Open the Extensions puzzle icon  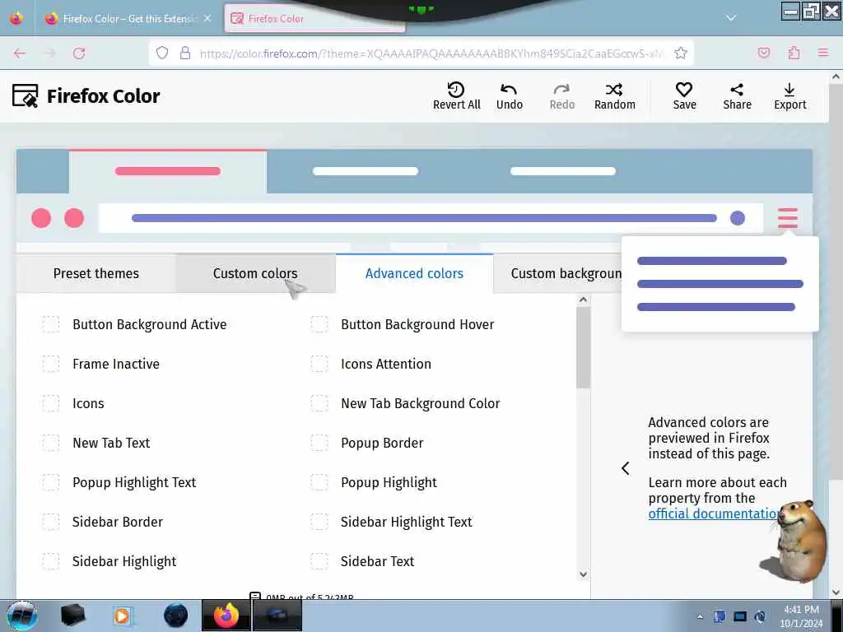click(794, 53)
